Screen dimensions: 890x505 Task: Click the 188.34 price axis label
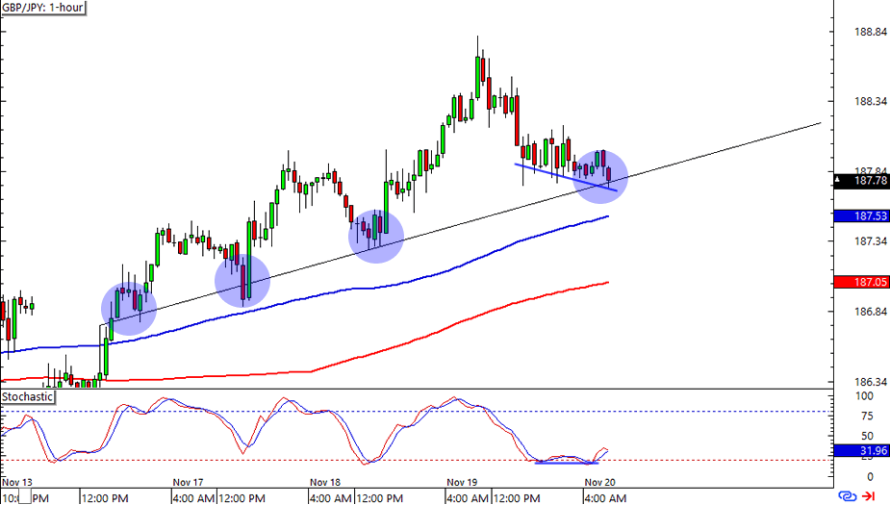coord(870,102)
